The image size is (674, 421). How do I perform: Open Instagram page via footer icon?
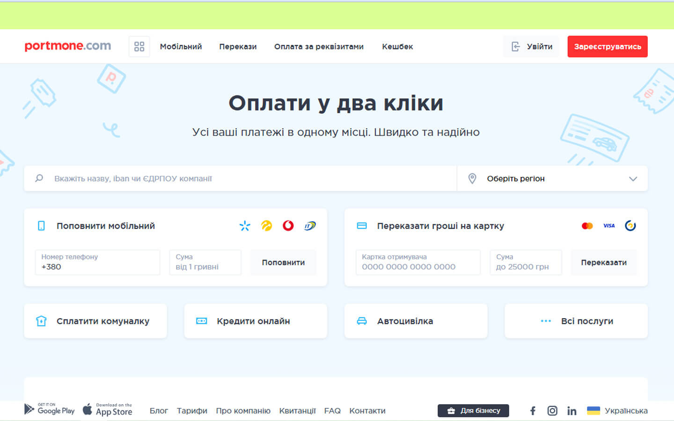(552, 411)
